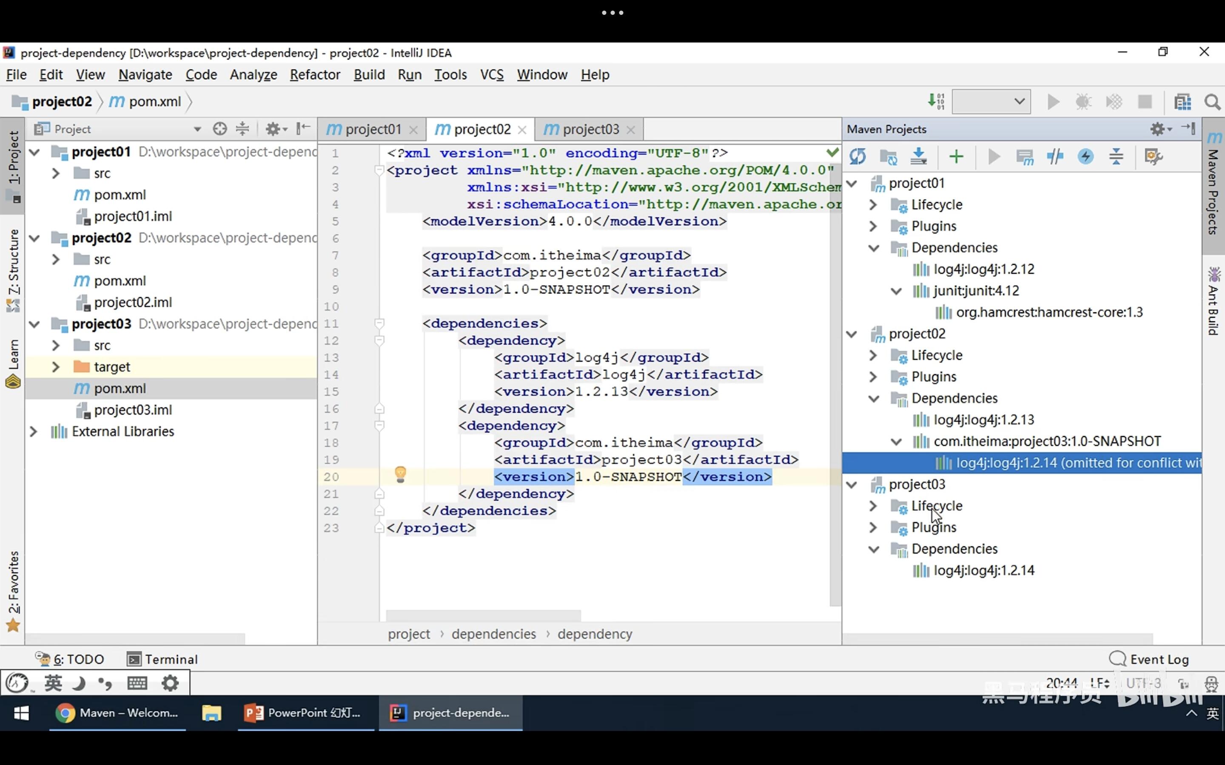Viewport: 1225px width, 765px height.
Task: Open the File menu
Action: 16,74
